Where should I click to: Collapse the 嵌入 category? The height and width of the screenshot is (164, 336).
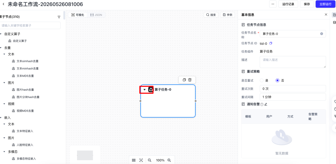point(1,117)
